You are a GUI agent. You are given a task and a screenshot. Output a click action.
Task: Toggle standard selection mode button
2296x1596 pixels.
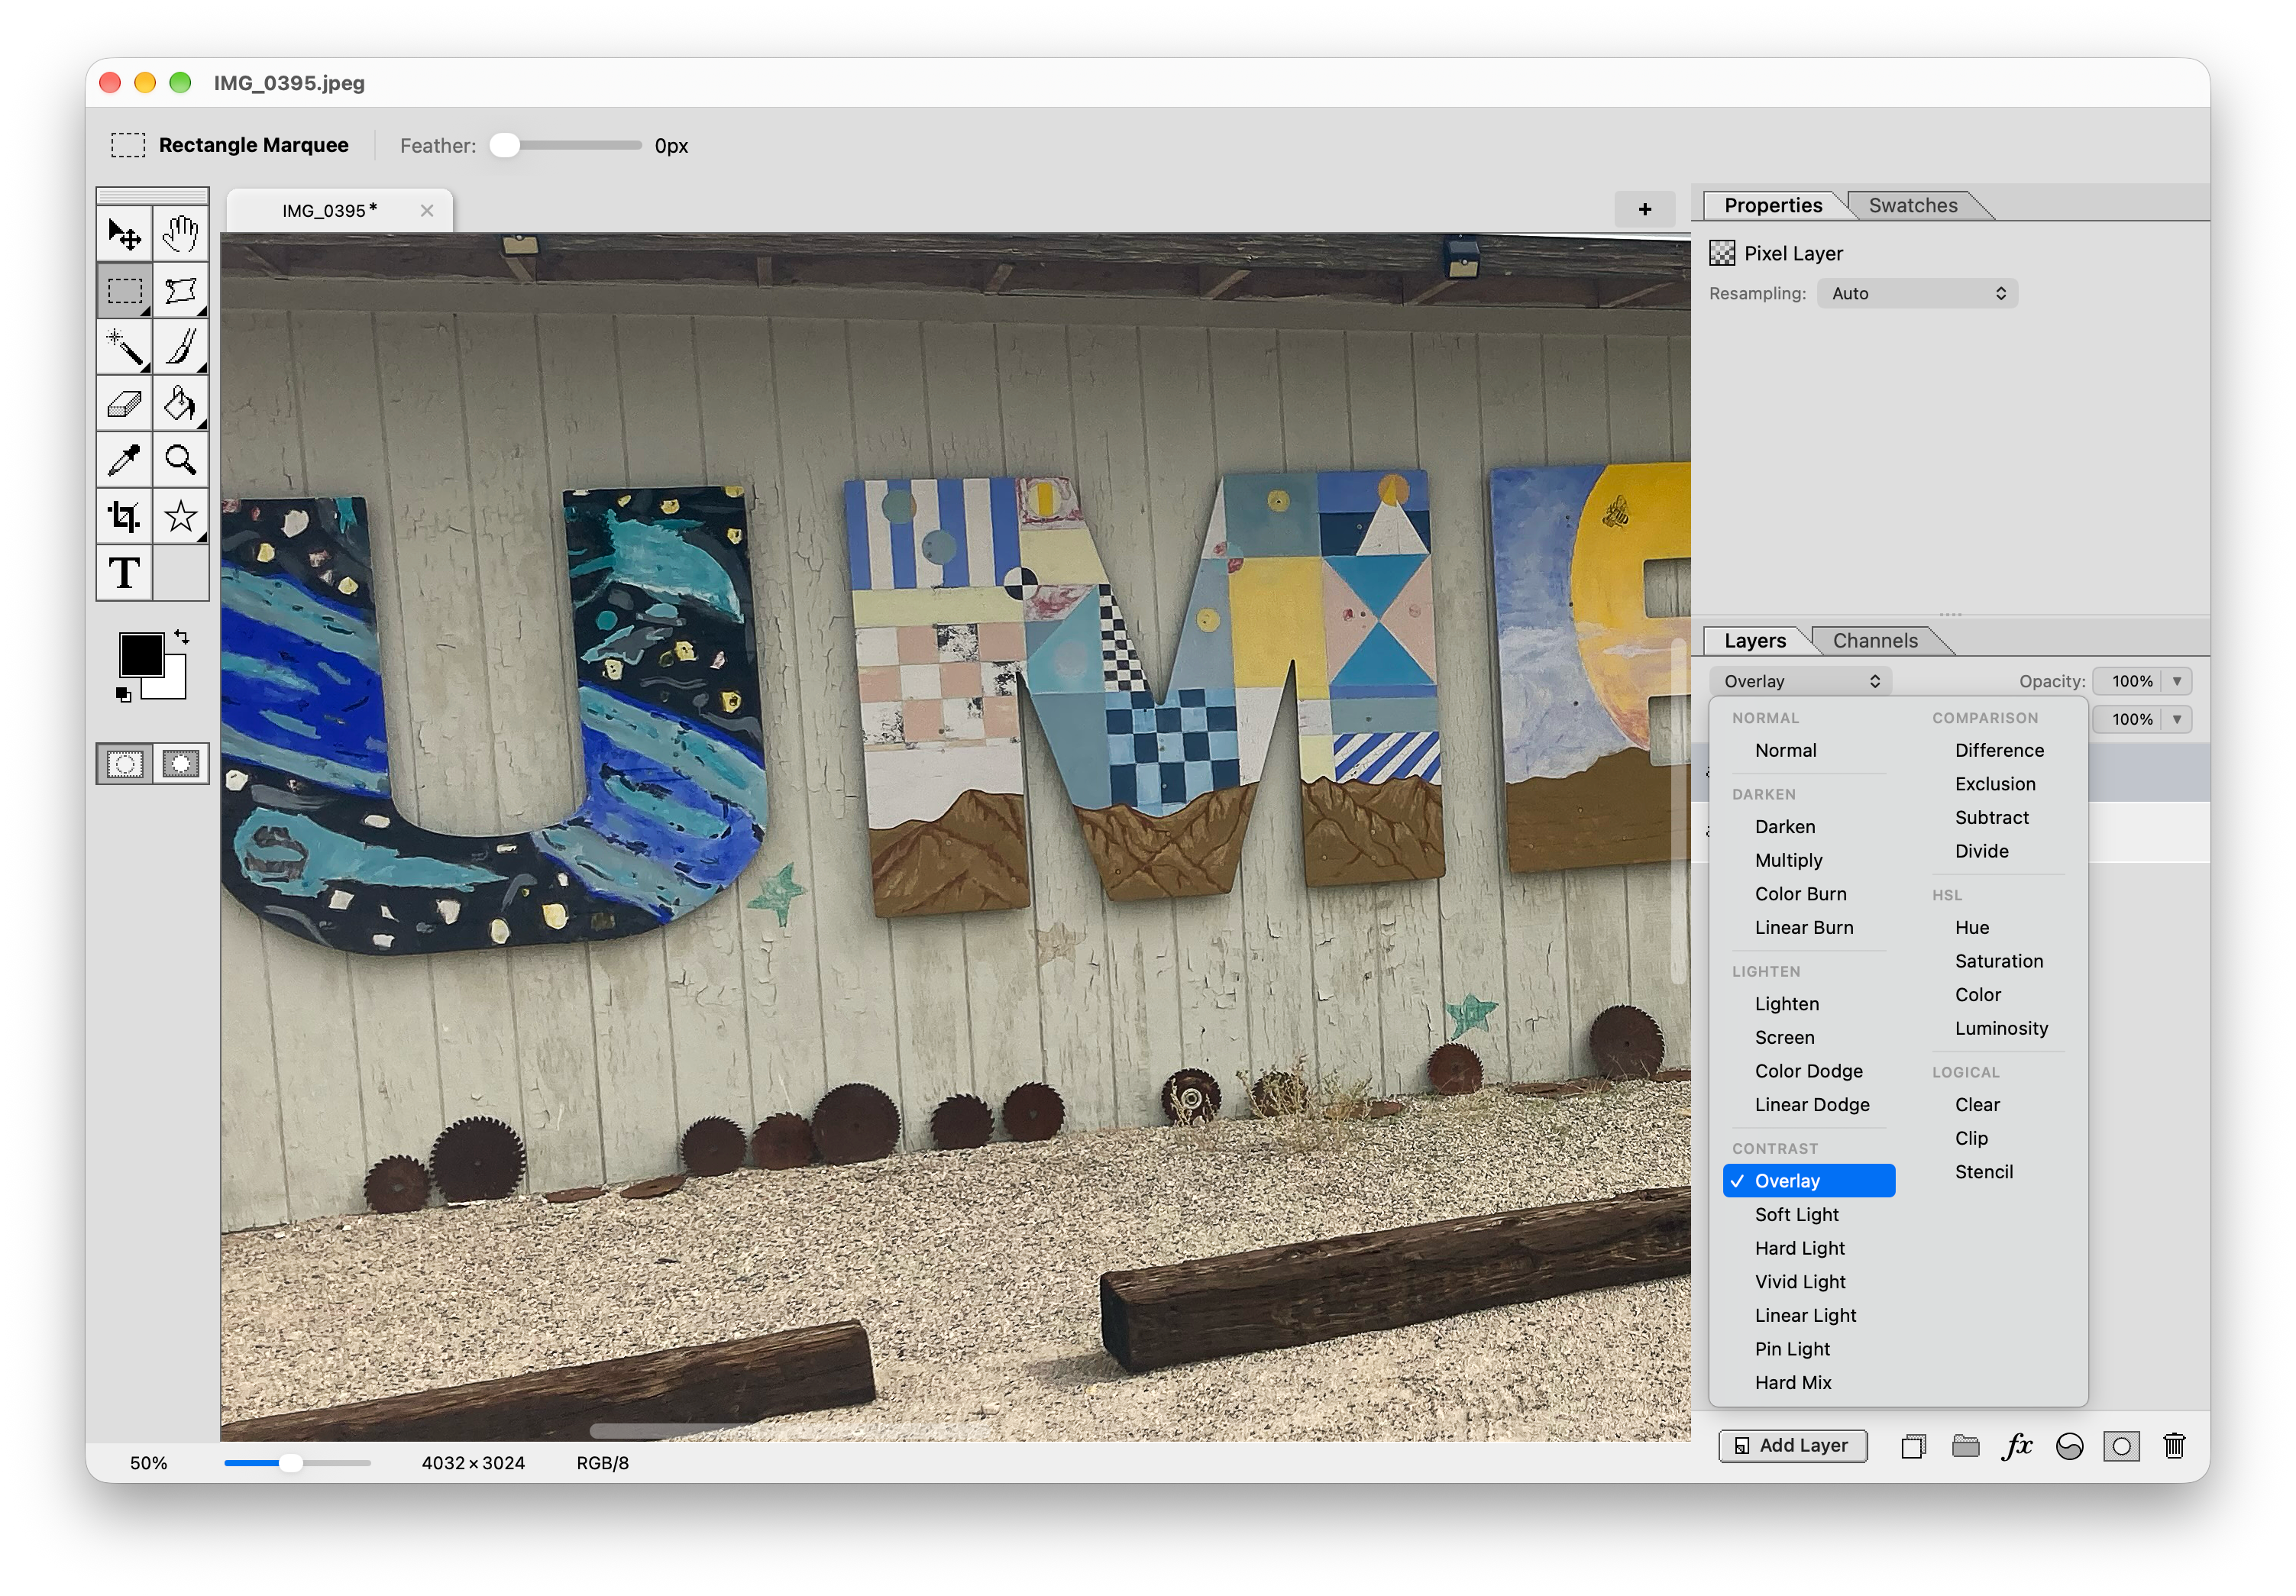(125, 765)
